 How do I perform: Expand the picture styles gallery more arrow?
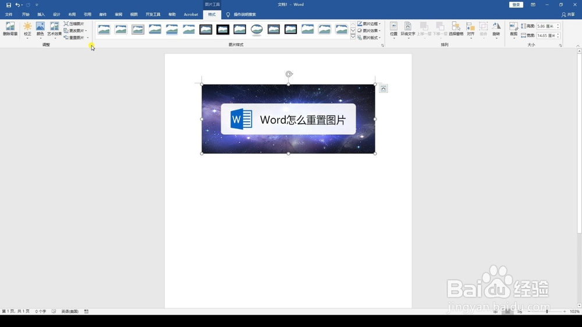[353, 37]
